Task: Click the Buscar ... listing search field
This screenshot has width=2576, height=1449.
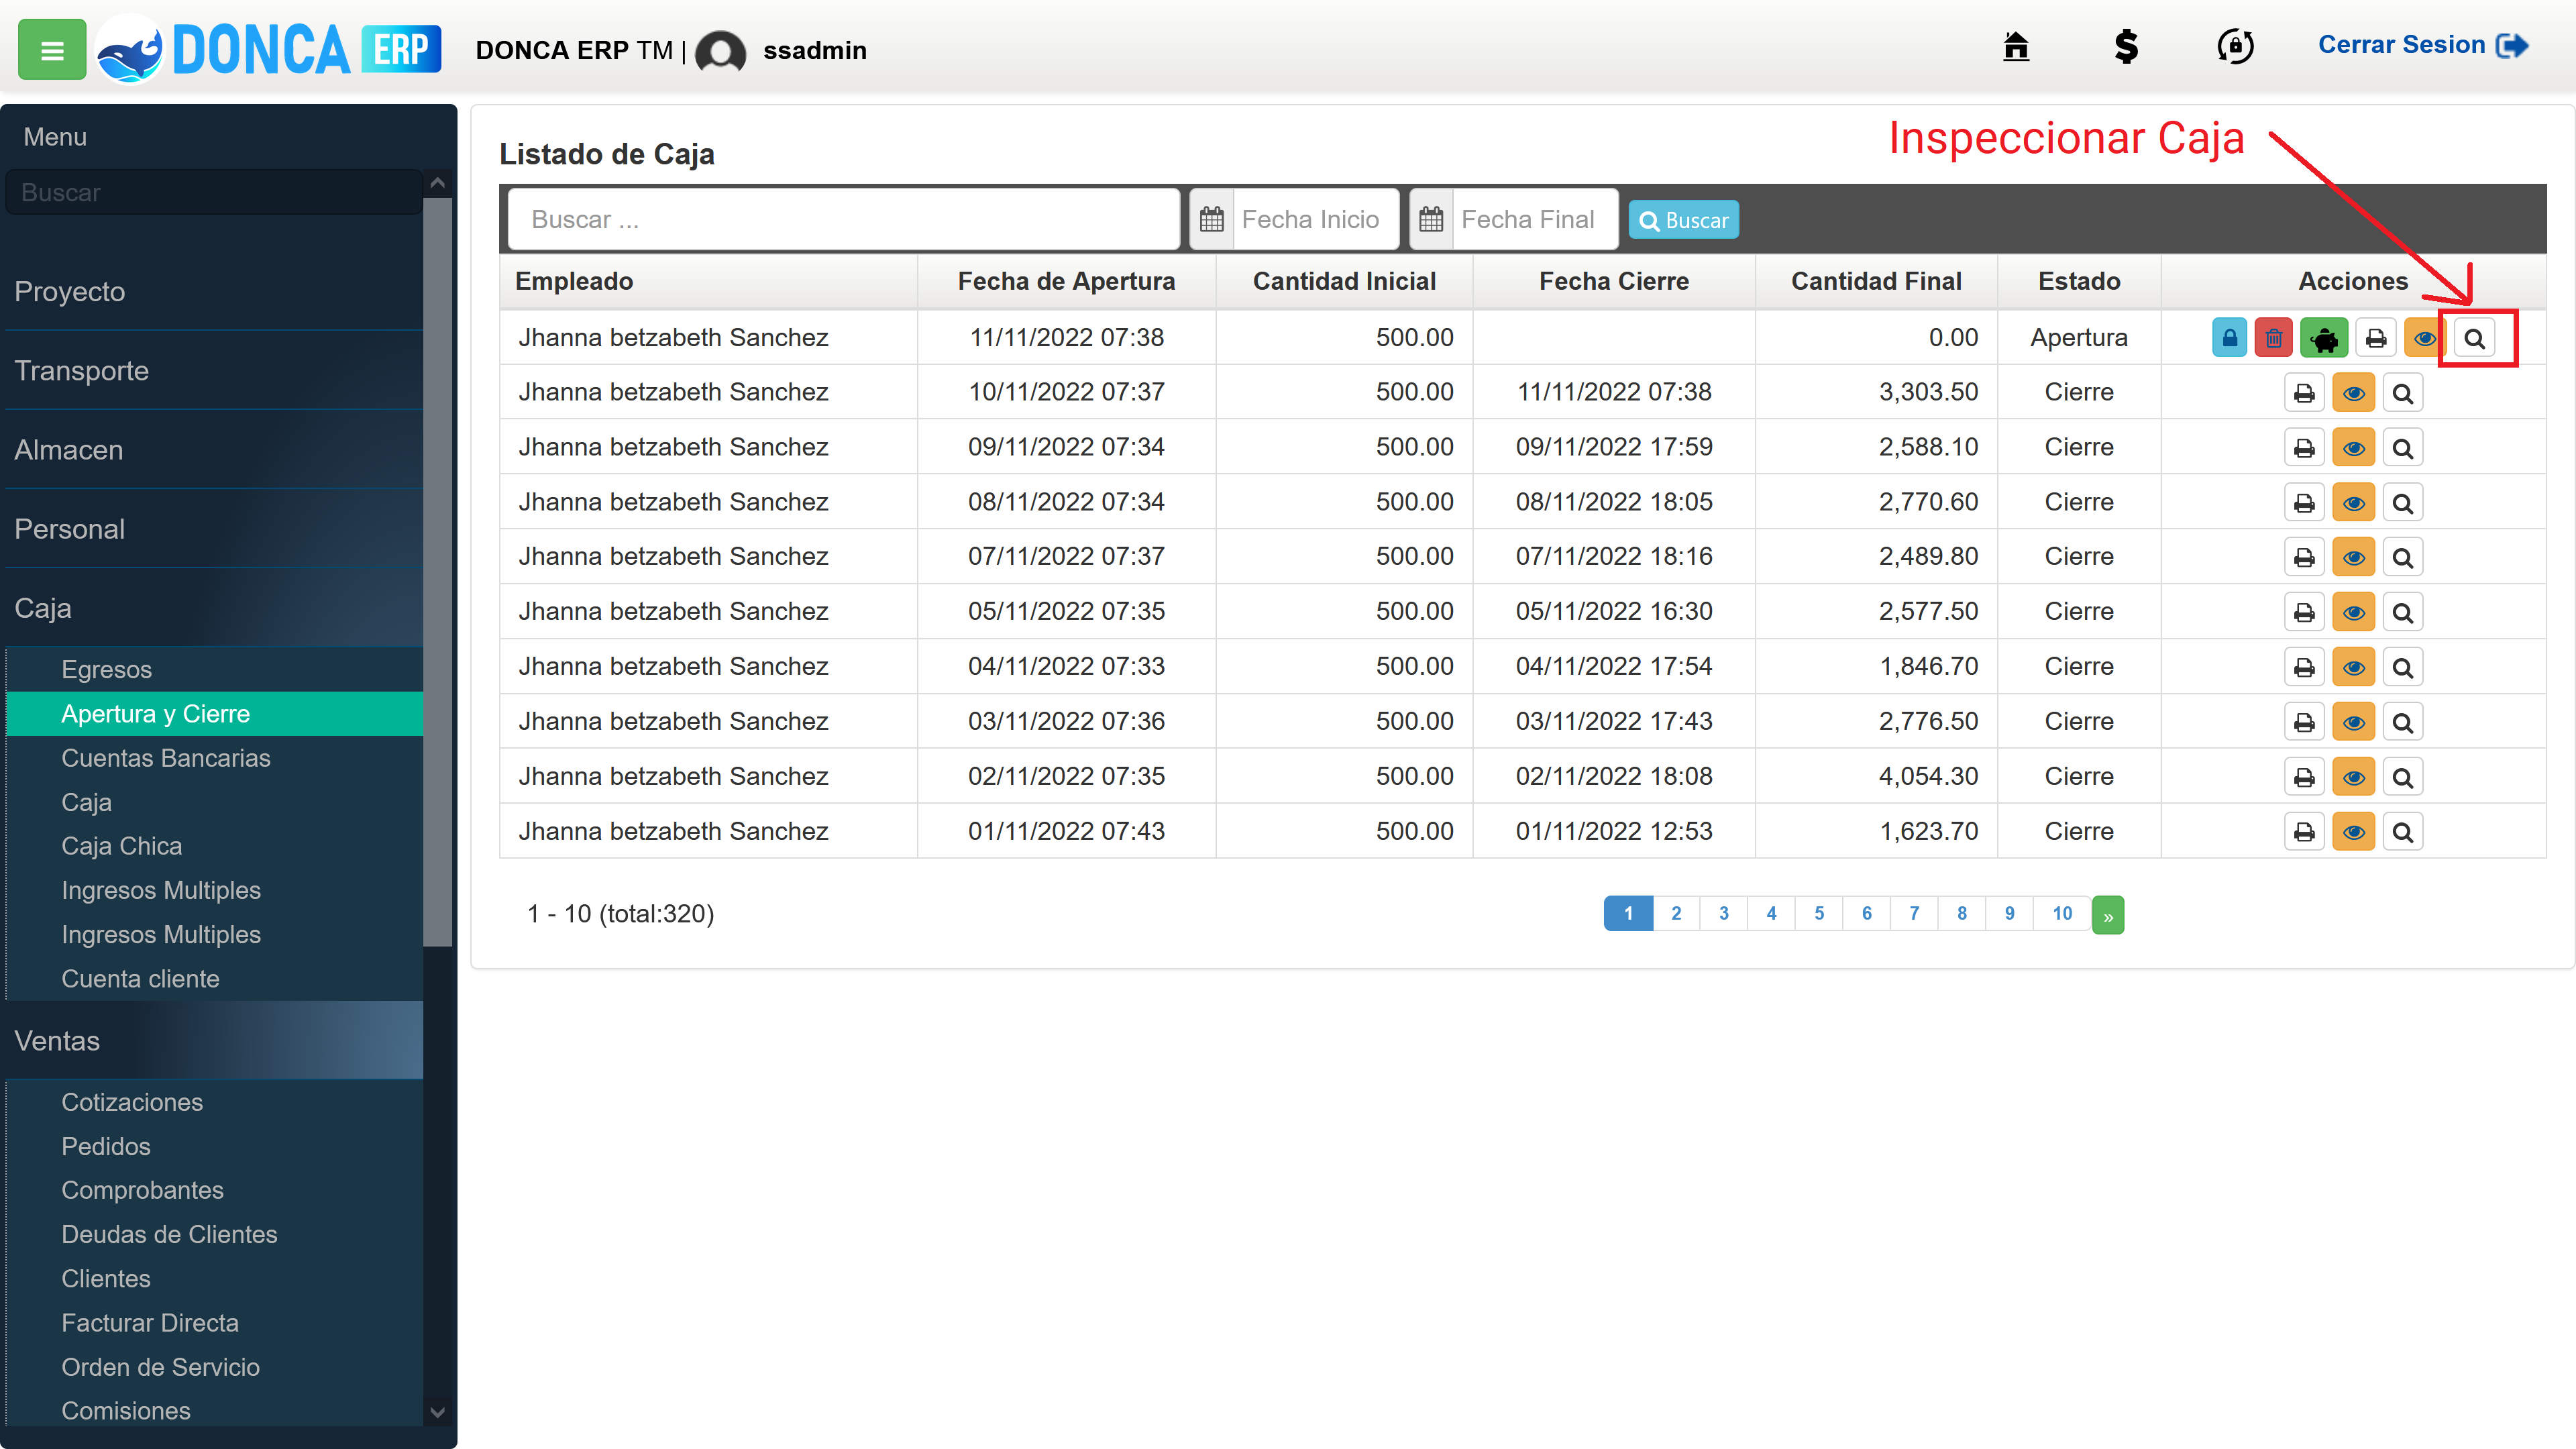Action: (844, 219)
